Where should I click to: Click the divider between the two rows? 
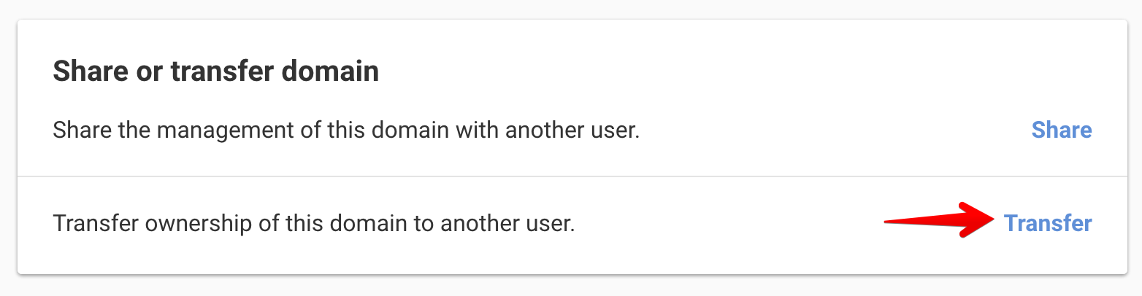click(x=572, y=176)
